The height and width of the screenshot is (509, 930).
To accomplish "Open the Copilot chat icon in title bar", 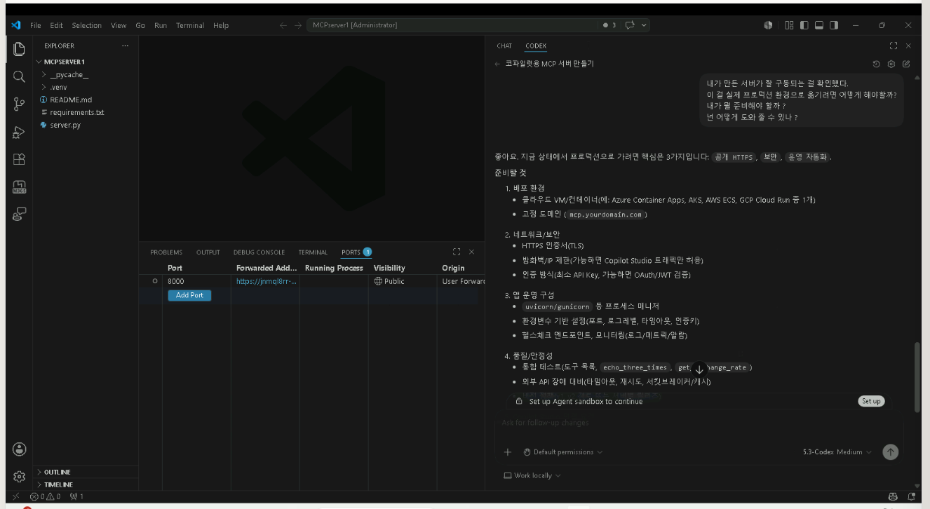I will [x=629, y=25].
